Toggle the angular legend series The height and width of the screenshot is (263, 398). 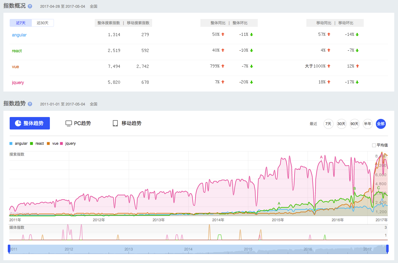18,143
